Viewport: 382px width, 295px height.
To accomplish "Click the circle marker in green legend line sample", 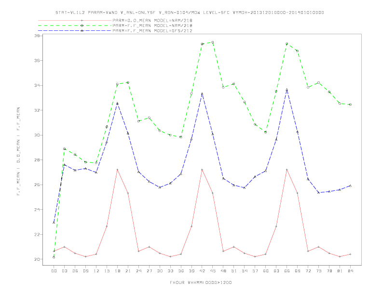I will 82,26.
